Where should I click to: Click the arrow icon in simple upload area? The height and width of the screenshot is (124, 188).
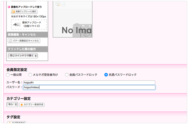point(17,25)
